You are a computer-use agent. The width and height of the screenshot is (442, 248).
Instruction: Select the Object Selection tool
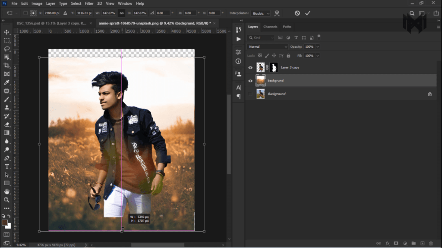(7, 57)
